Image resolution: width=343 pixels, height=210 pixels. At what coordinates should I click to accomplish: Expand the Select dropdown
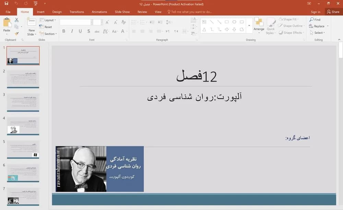point(318,33)
